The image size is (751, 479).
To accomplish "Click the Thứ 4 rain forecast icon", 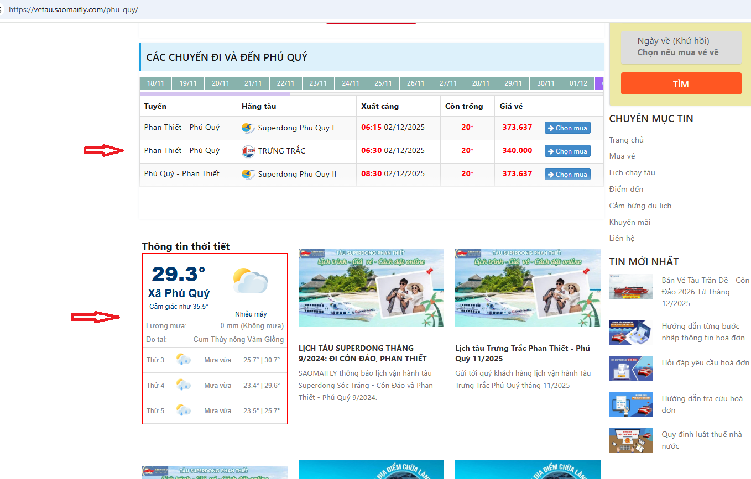I will click(184, 385).
